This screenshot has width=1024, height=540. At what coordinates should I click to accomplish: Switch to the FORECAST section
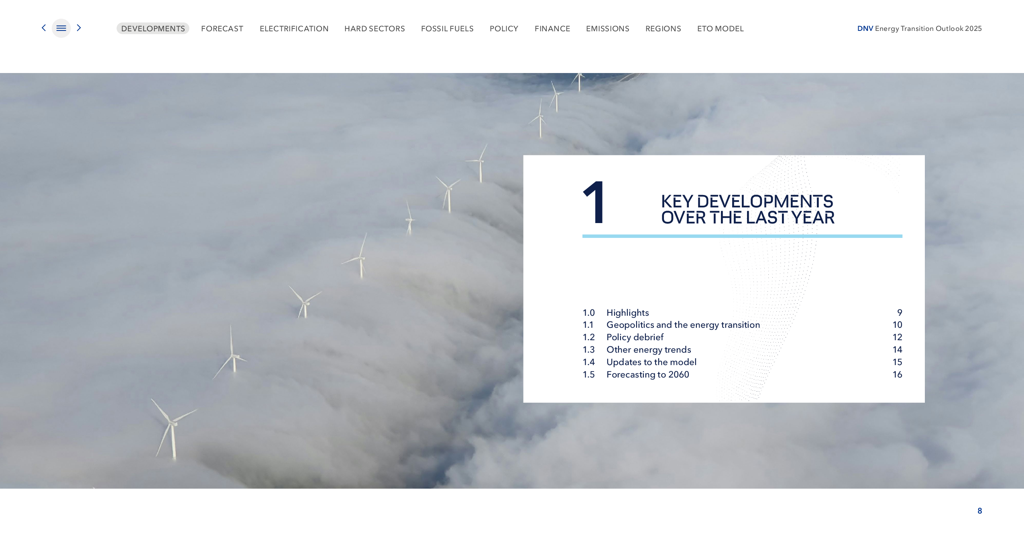(222, 28)
